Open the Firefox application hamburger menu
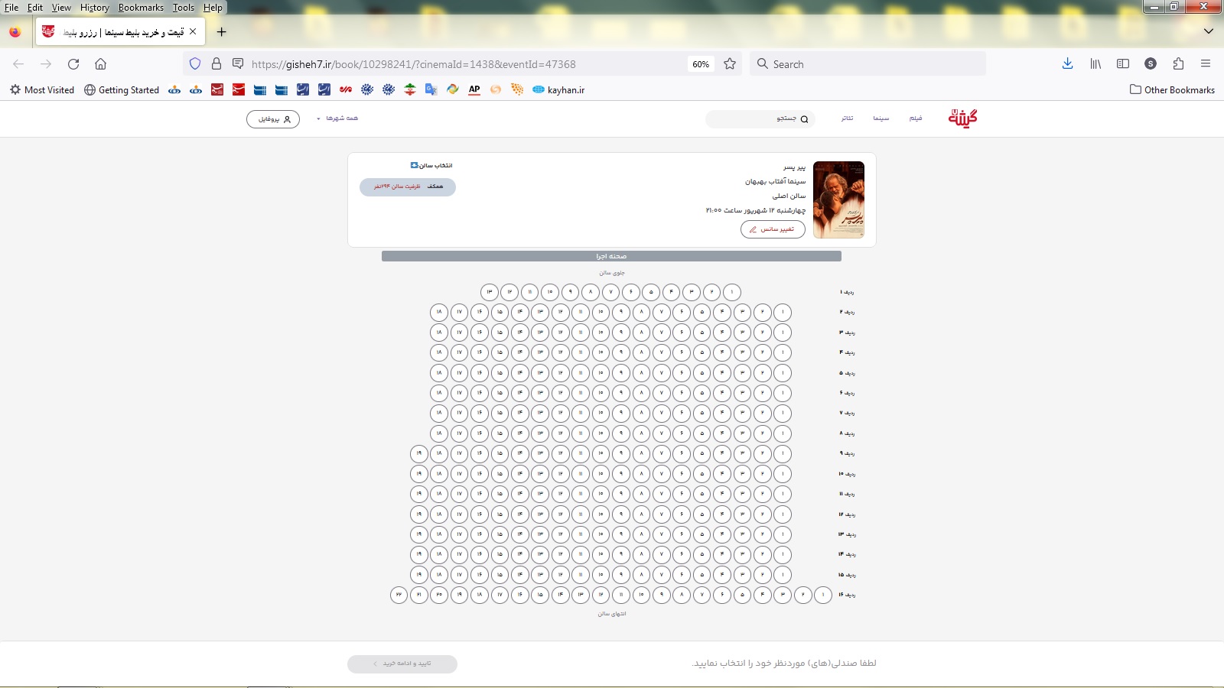Screen dimensions: 1224x688 [x=1206, y=64]
